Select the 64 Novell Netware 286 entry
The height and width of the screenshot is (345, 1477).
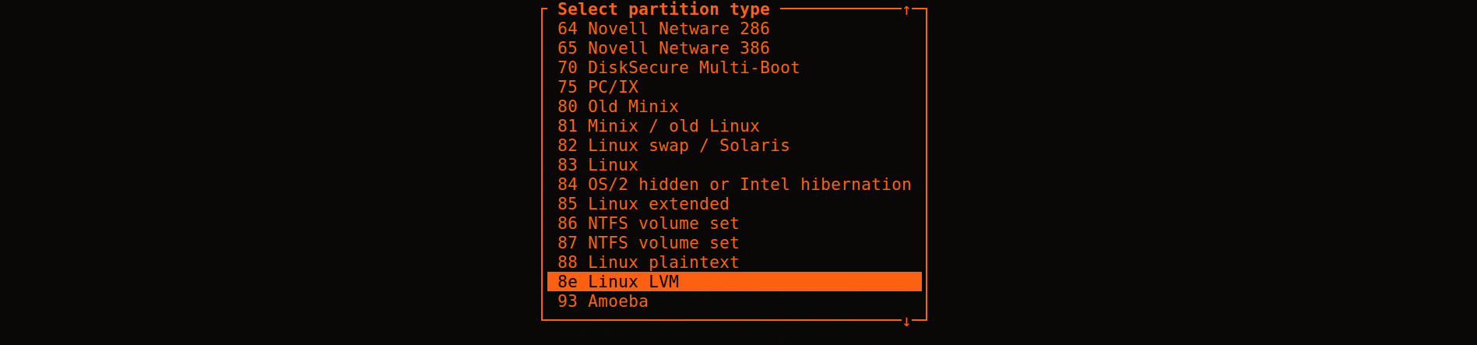(x=734, y=29)
